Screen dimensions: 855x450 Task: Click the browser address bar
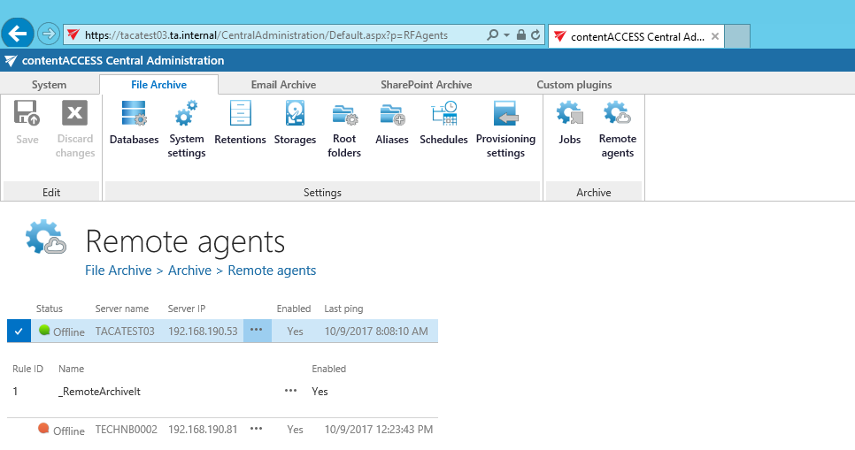[283, 35]
